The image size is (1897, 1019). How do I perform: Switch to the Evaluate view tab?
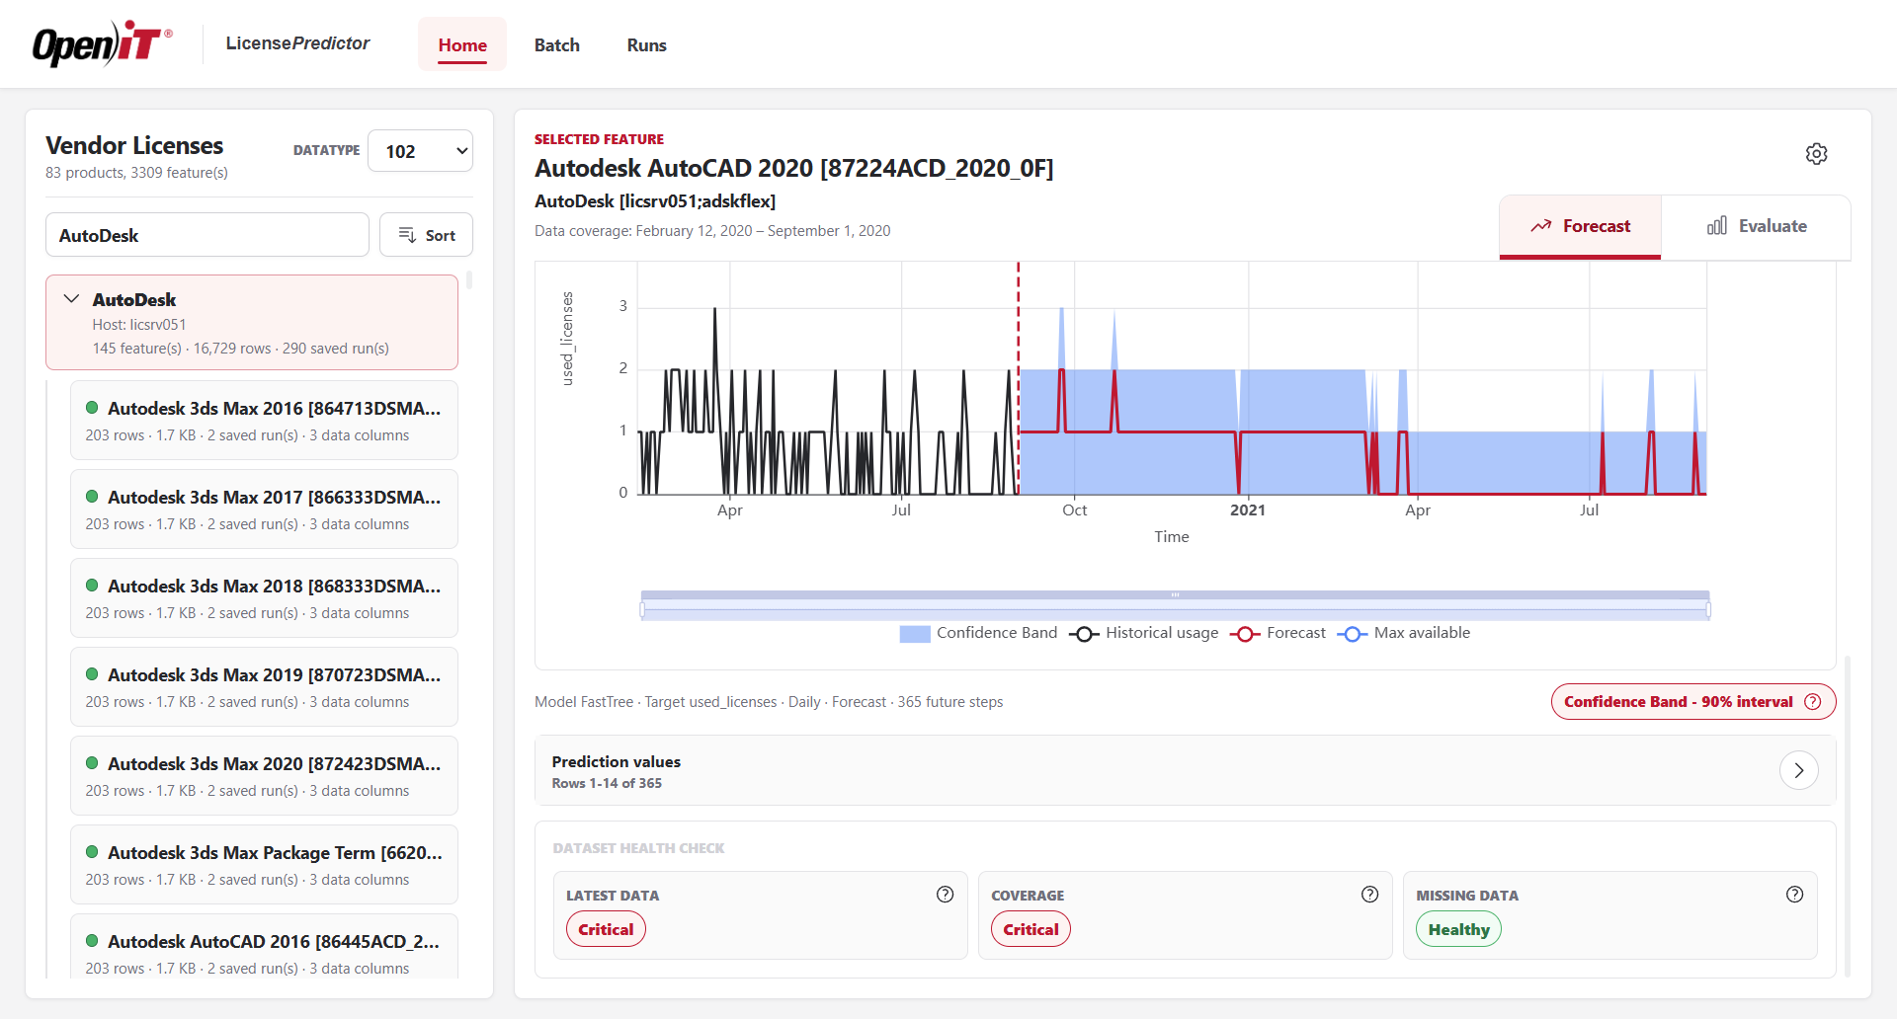[x=1757, y=227]
